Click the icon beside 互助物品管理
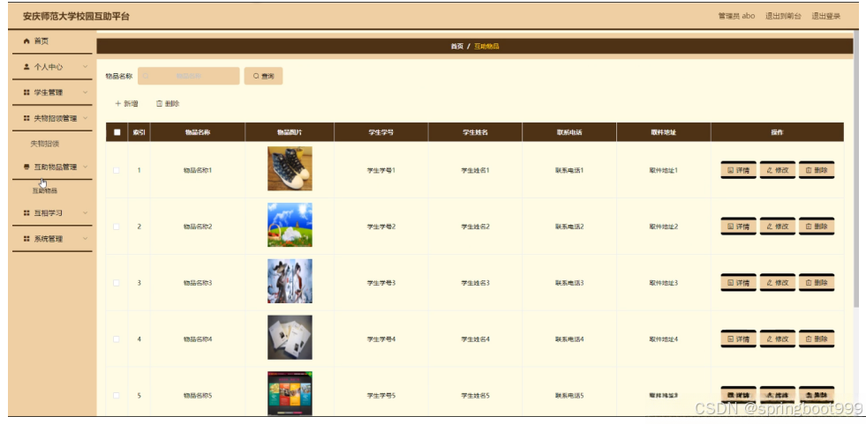The image size is (866, 424). [x=26, y=167]
